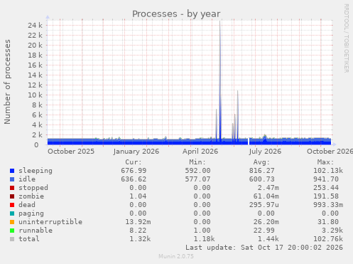Click total min value 1.18k
This screenshot has width=353, height=264.
(x=204, y=239)
